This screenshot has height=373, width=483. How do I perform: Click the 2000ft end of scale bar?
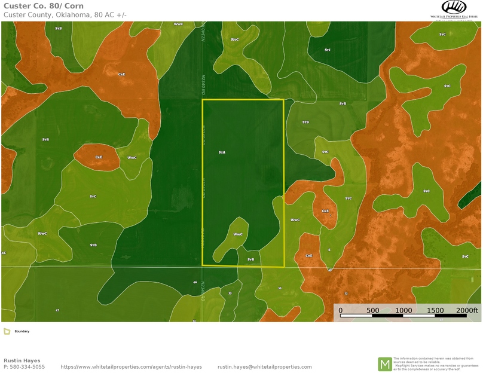[x=466, y=310]
